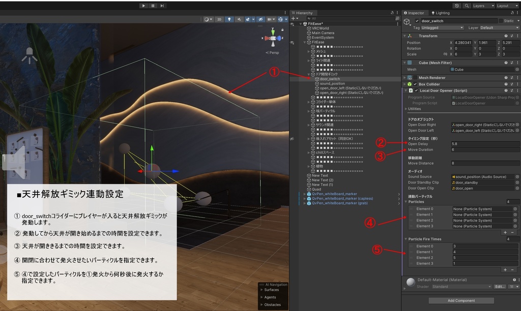Click the GameObject cube icon picker

pos(407,22)
